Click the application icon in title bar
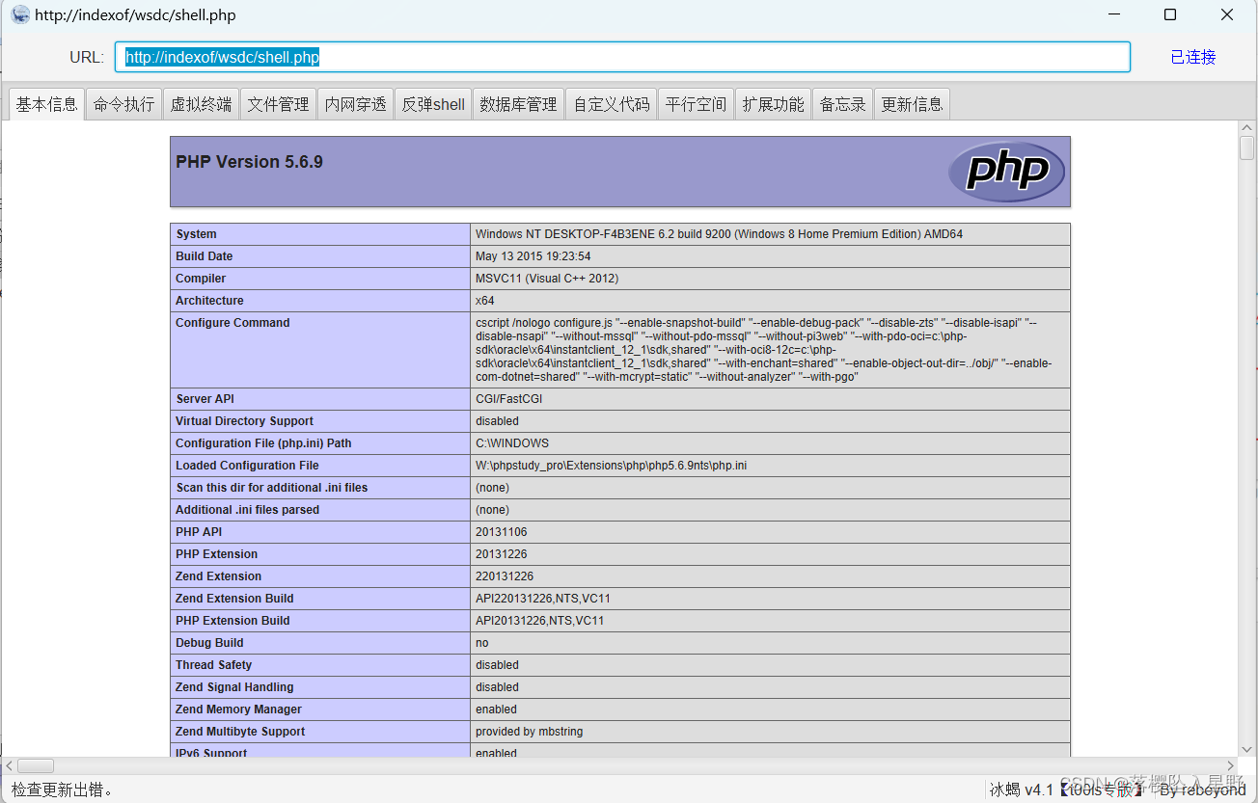1258x803 pixels. [x=19, y=14]
